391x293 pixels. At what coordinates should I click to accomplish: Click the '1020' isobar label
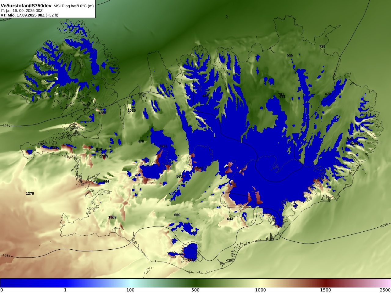tap(6, 125)
